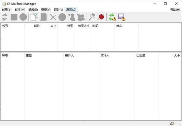
Task: Open the 额外(x) menu
Action: point(58,10)
